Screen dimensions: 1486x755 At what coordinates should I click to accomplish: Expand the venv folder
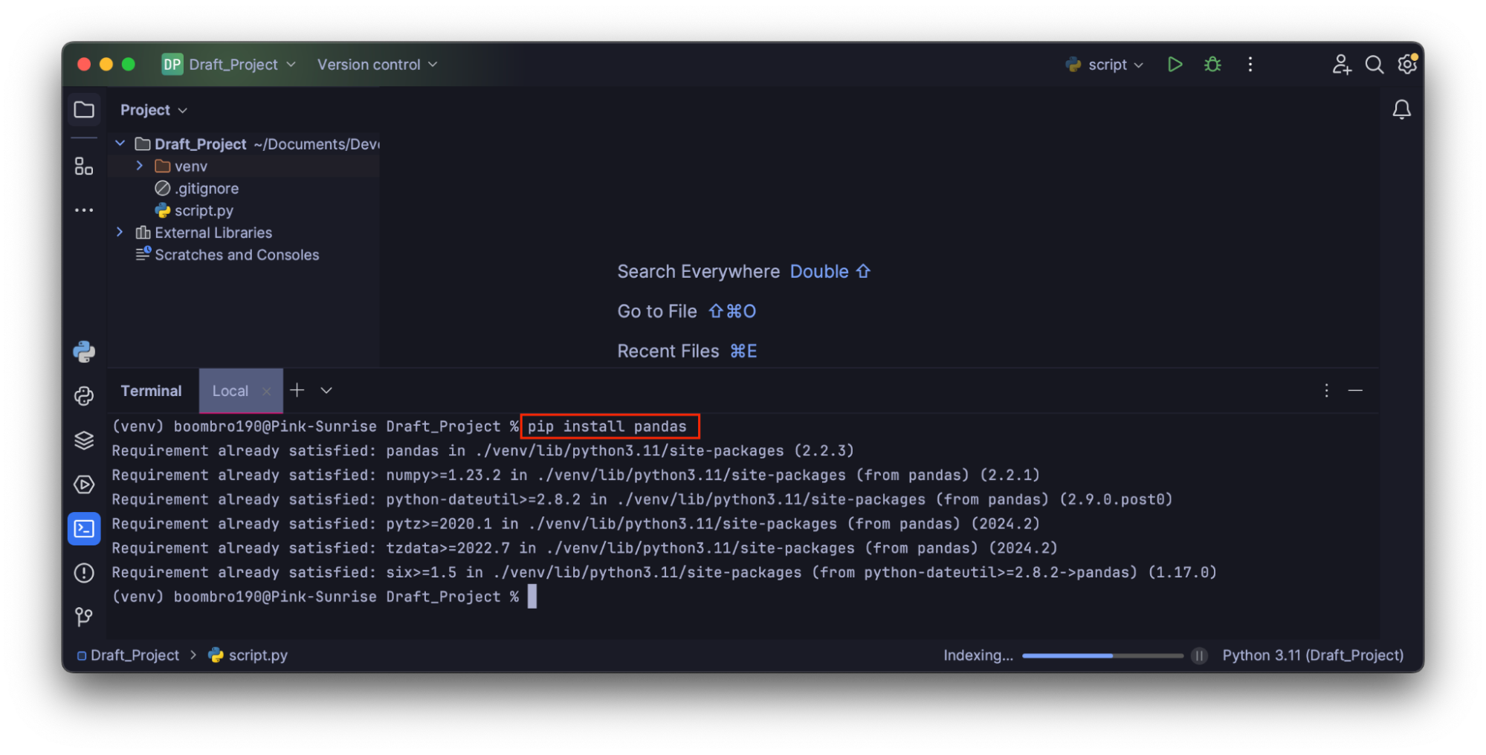138,166
